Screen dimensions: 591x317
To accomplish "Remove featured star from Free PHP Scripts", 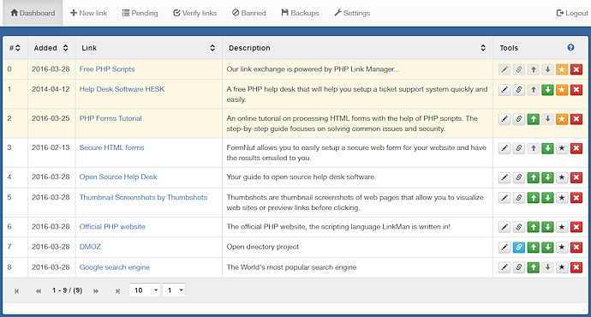I will (x=562, y=69).
